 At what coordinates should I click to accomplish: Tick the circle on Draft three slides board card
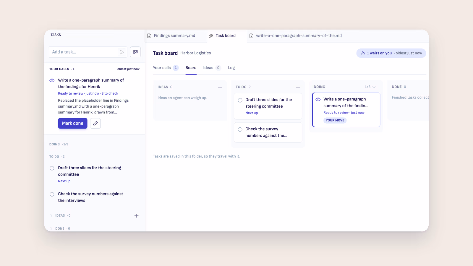[240, 100]
